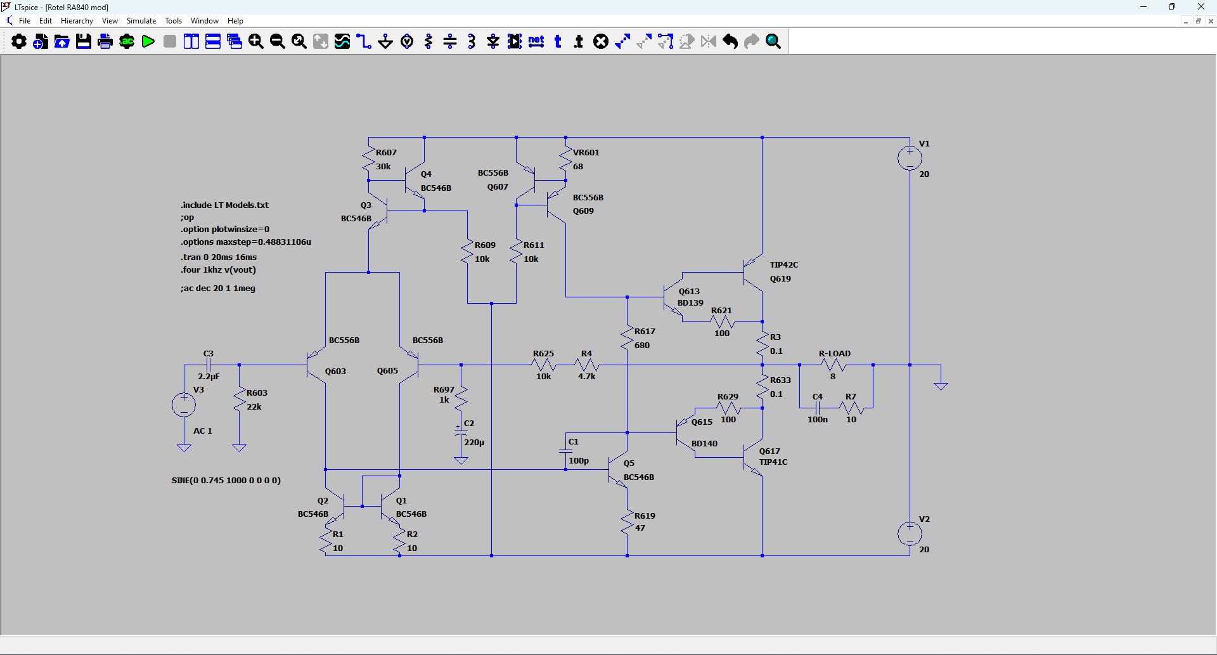Image resolution: width=1217 pixels, height=655 pixels.
Task: Open the View menu
Action: tap(110, 21)
